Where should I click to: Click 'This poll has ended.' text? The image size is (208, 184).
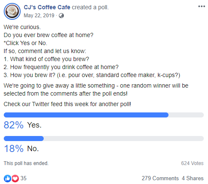tap(26, 163)
